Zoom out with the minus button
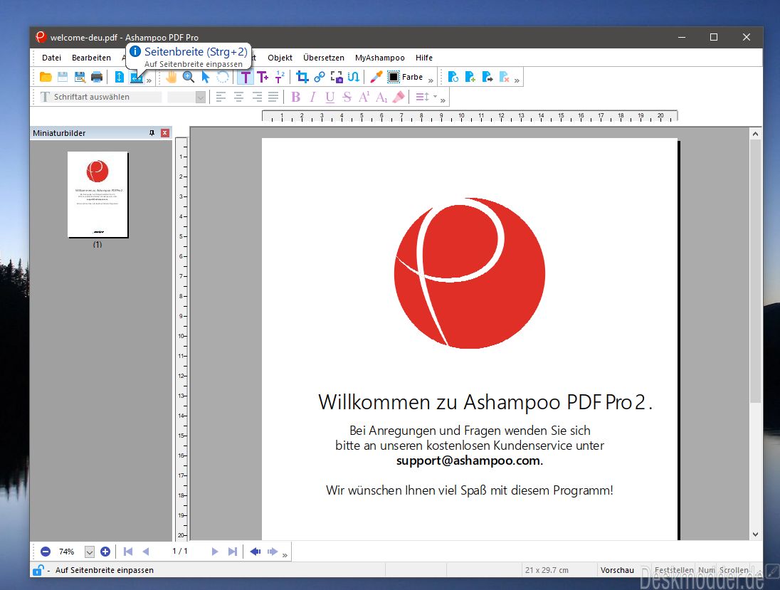The height and width of the screenshot is (590, 780). pos(46,551)
